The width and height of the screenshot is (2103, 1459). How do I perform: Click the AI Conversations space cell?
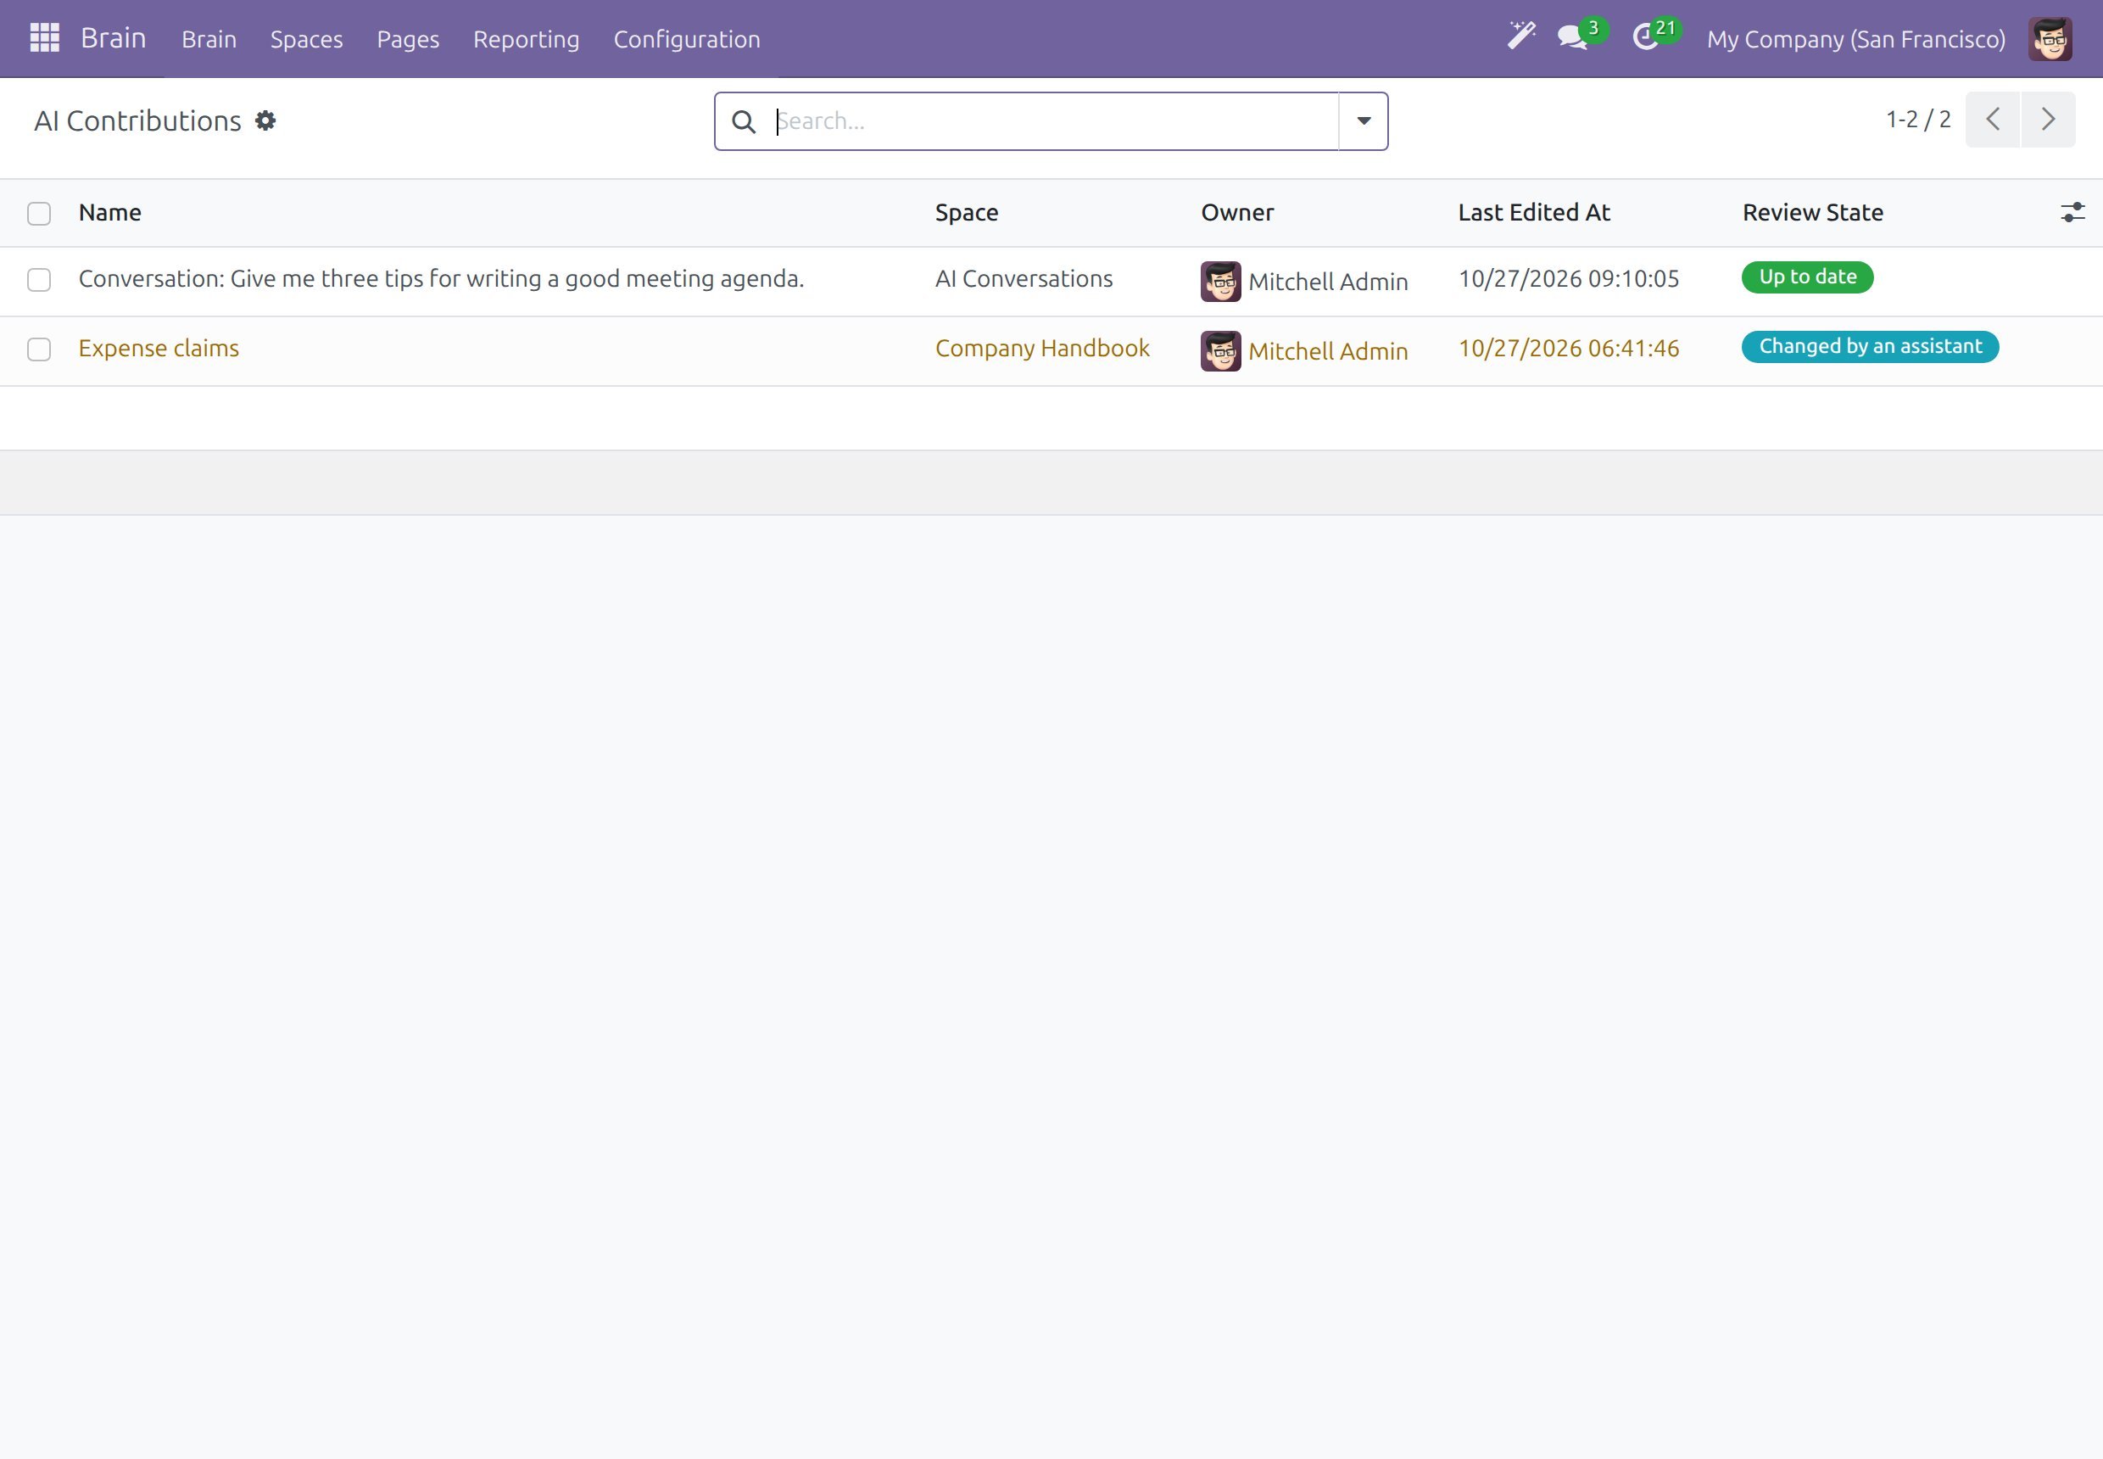[x=1024, y=279]
